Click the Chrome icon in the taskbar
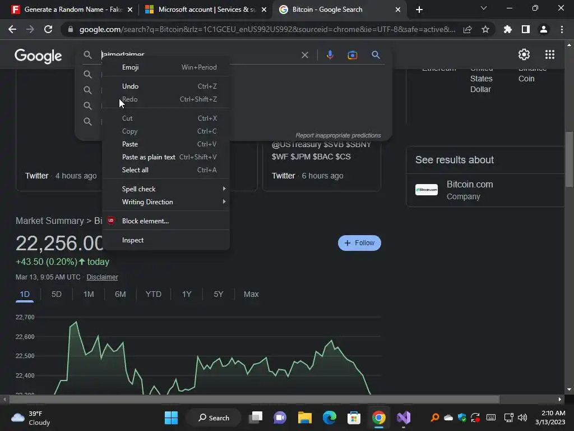The image size is (574, 431). click(378, 418)
